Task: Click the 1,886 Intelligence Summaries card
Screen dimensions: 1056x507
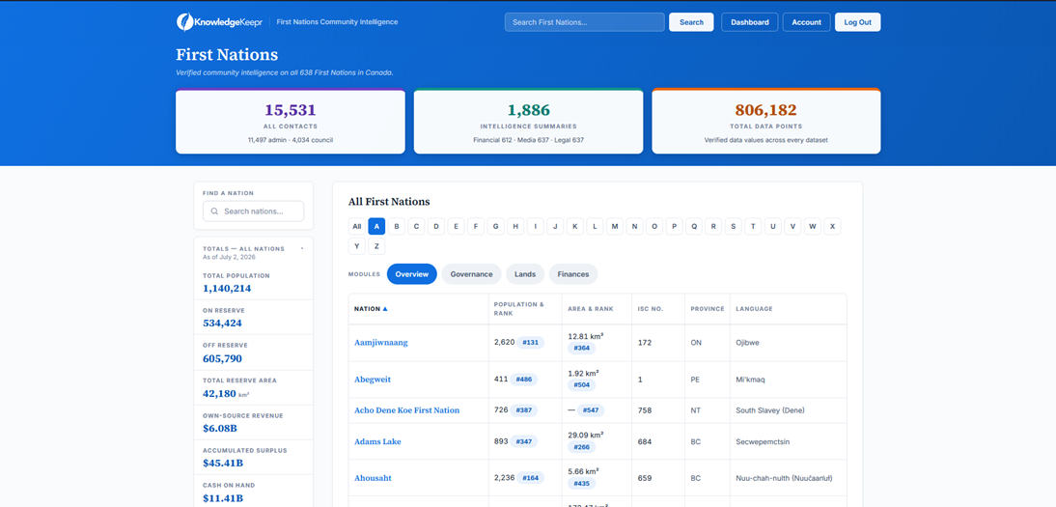Action: (x=529, y=122)
